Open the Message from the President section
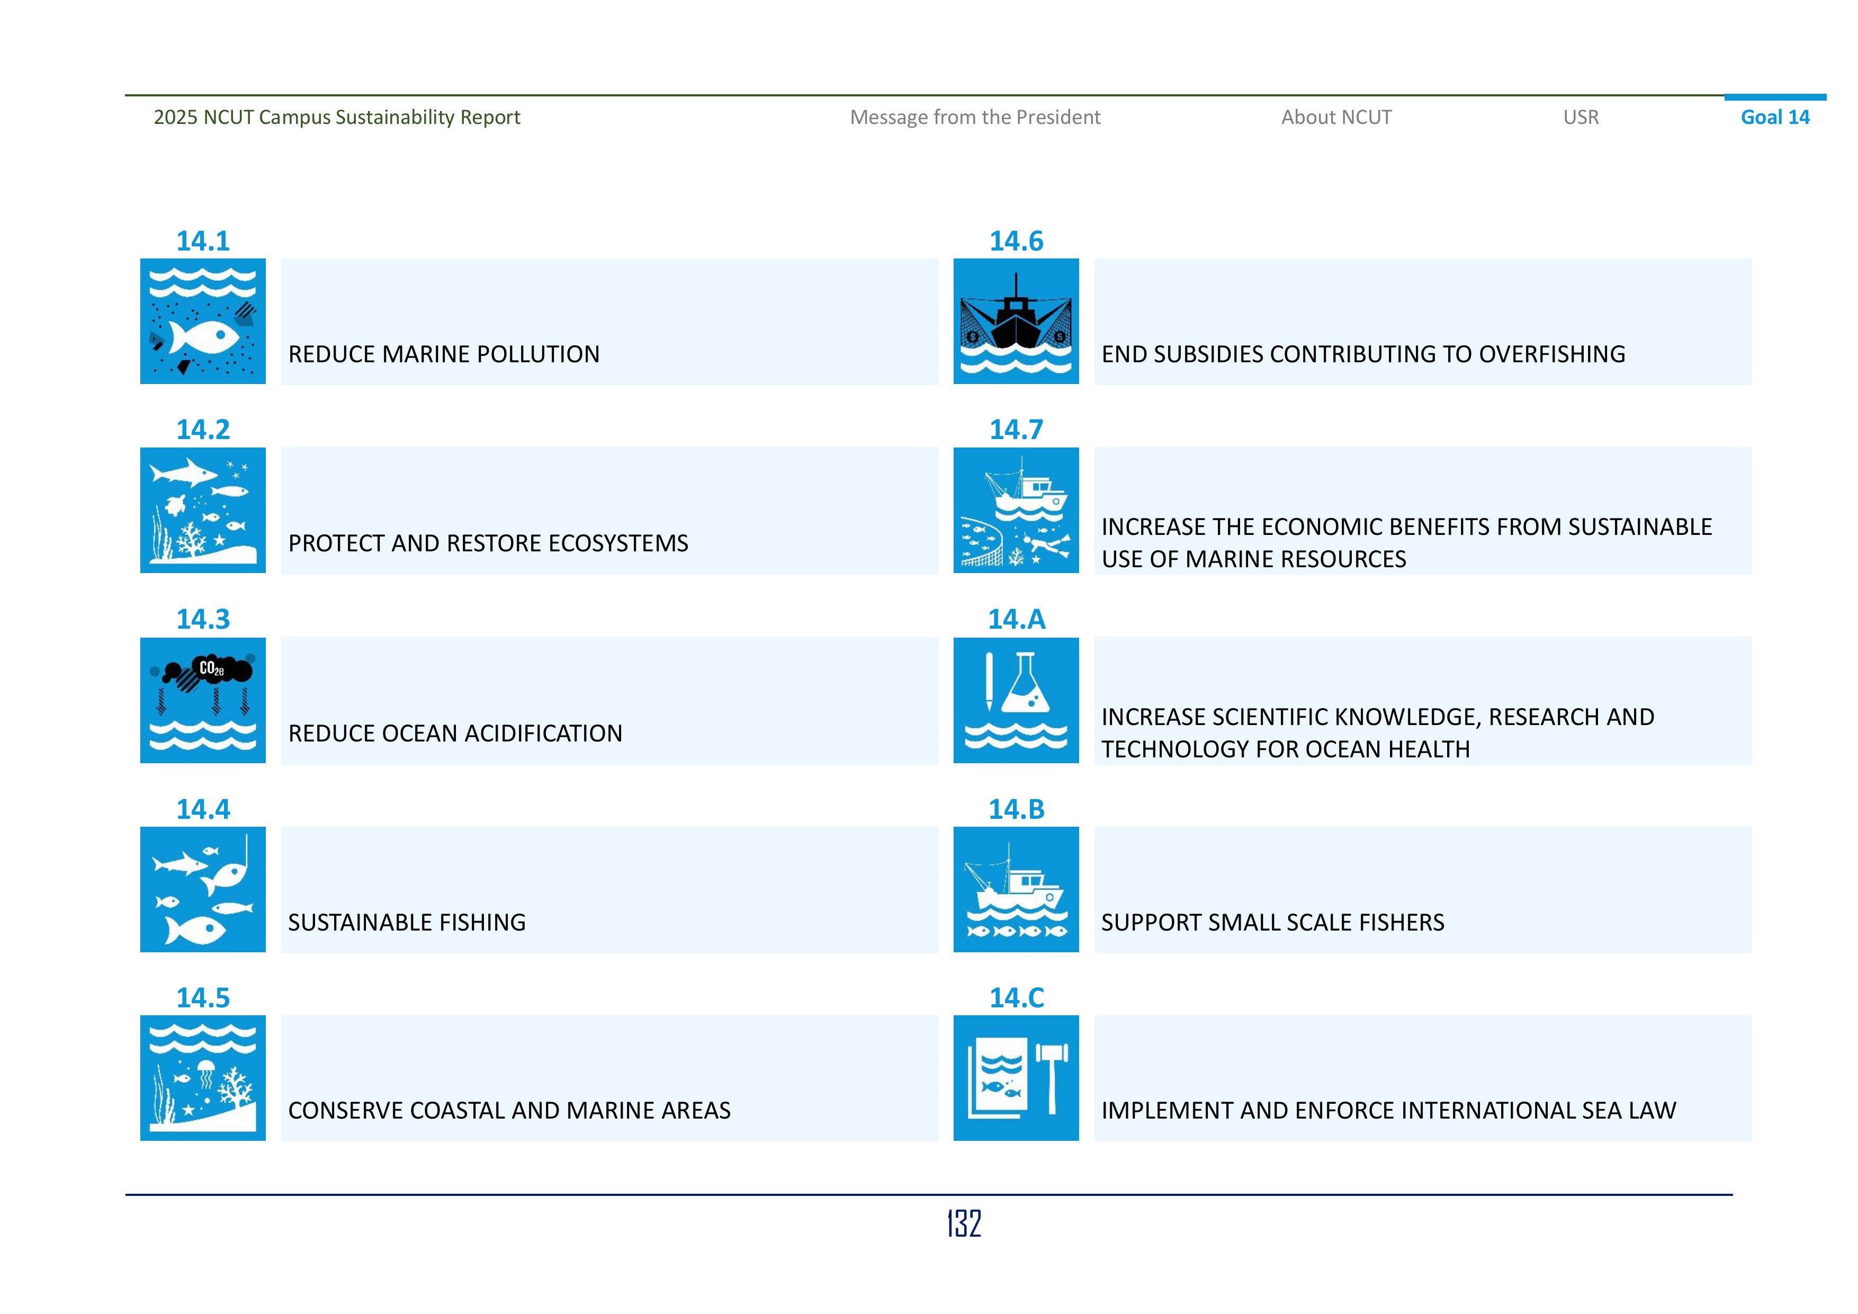This screenshot has width=1858, height=1314. click(x=974, y=118)
